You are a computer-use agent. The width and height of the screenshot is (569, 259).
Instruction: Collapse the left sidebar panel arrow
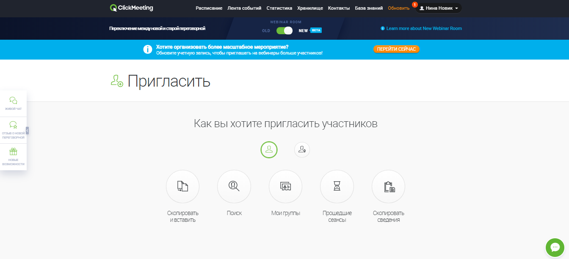pos(28,131)
